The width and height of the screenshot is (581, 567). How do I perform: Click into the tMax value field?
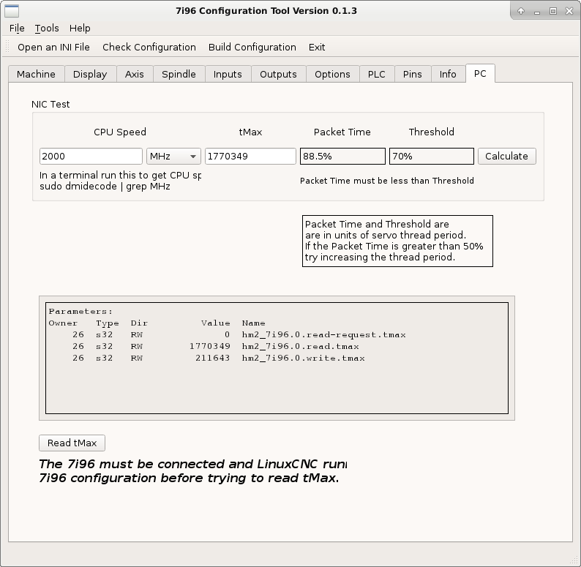[250, 156]
